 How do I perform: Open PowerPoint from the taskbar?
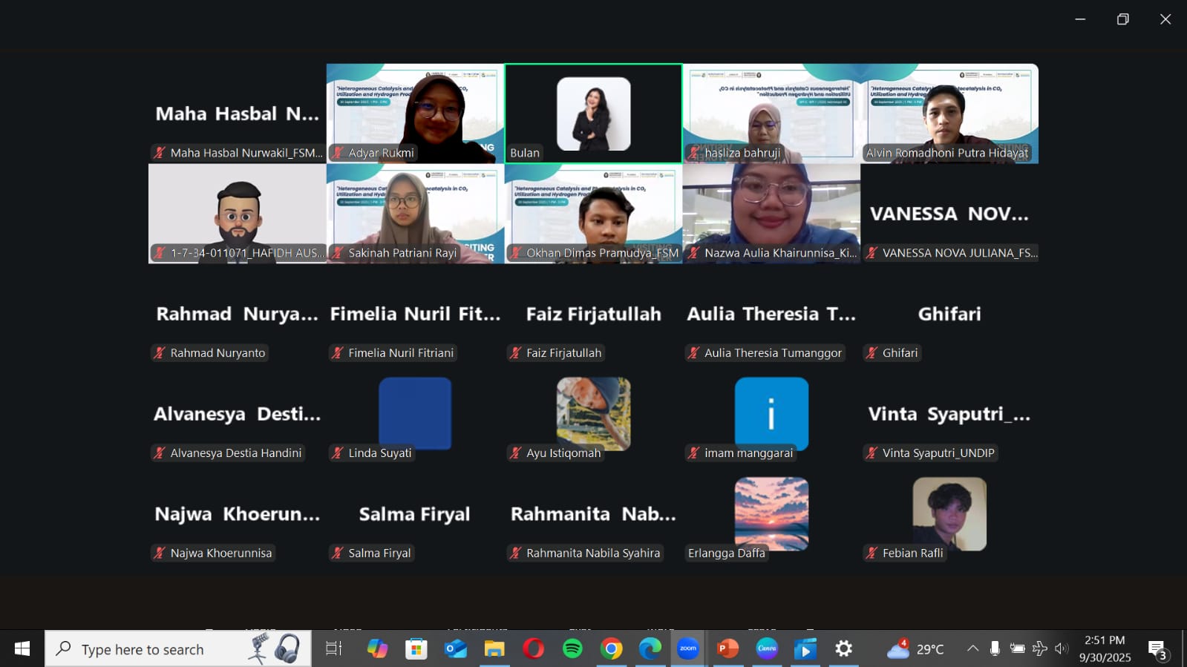727,649
